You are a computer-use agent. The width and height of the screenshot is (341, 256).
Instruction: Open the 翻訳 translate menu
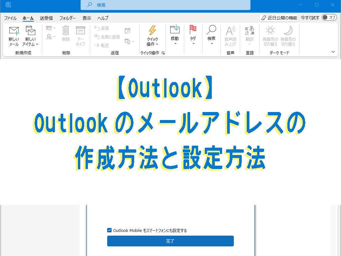click(249, 36)
